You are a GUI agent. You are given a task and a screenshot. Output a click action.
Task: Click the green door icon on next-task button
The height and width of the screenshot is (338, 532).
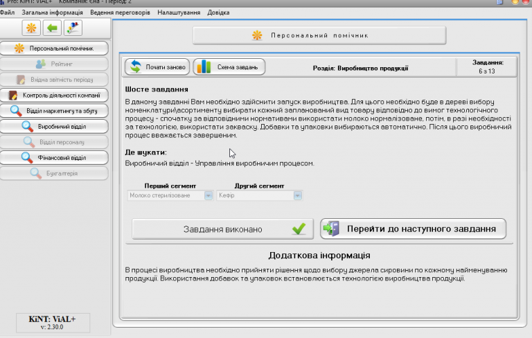pyautogui.click(x=331, y=229)
